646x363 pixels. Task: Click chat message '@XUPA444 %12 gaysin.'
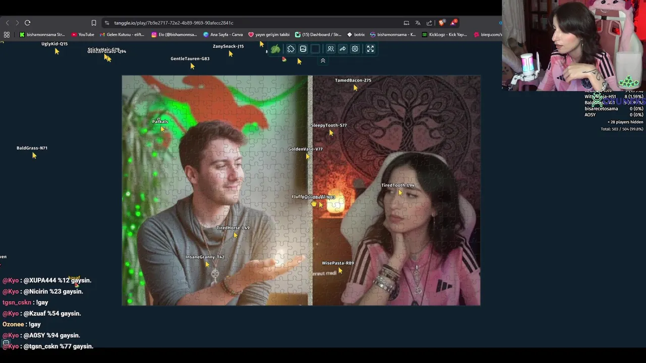47,280
